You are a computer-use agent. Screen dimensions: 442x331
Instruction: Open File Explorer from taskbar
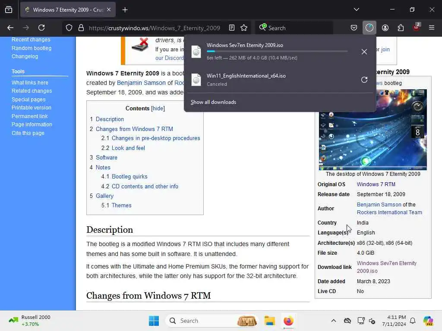pyautogui.click(x=269, y=321)
